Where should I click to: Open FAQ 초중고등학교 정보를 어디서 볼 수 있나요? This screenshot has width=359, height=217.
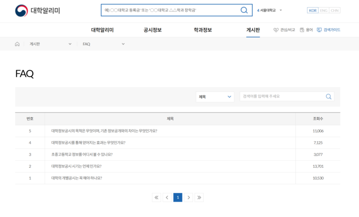(82, 155)
